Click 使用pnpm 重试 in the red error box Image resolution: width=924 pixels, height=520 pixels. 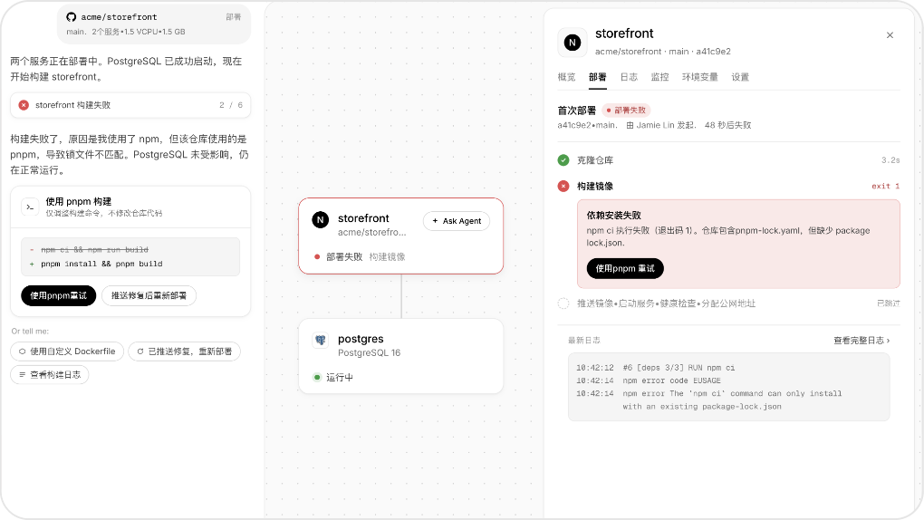625,268
